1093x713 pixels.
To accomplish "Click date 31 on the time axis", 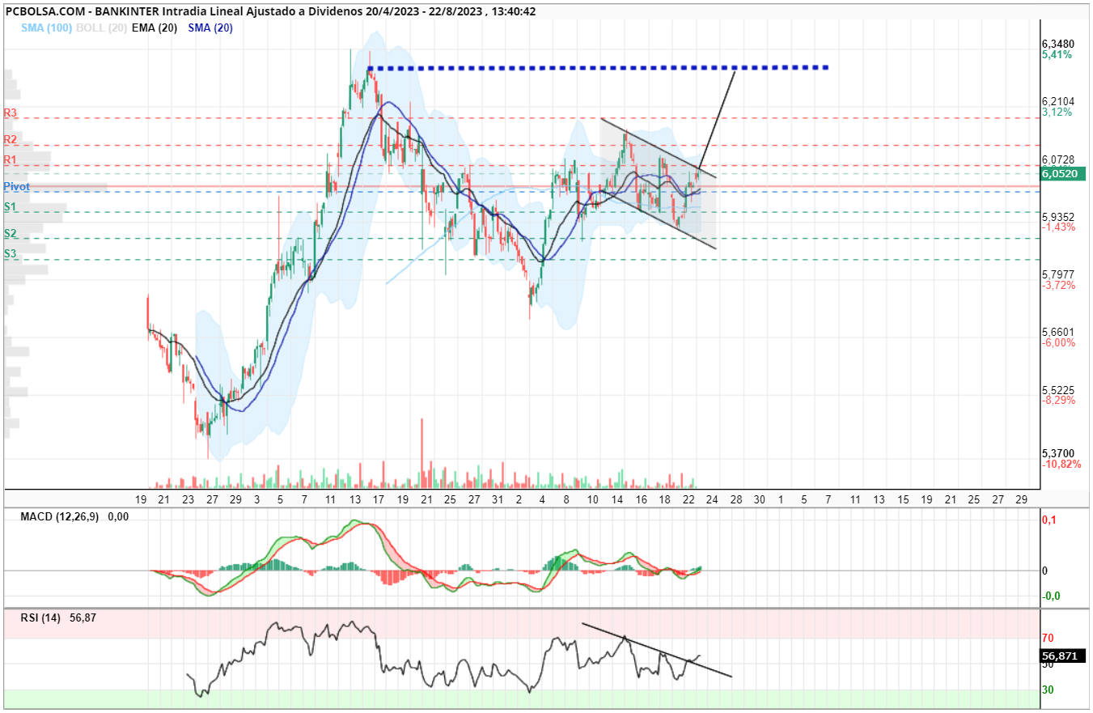I will [498, 499].
